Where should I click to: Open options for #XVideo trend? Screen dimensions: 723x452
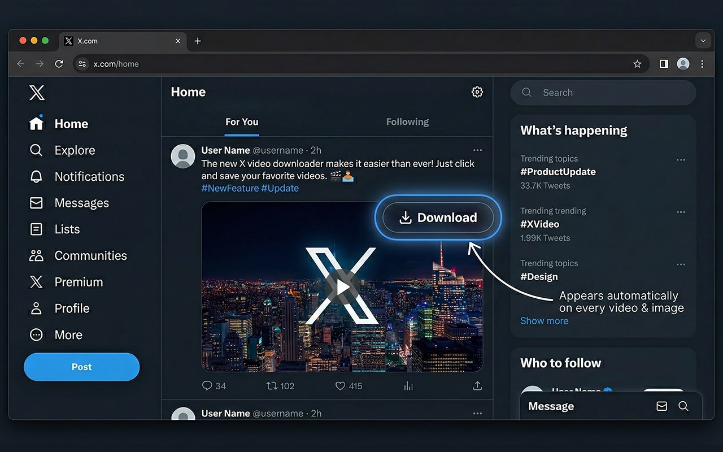coord(681,212)
